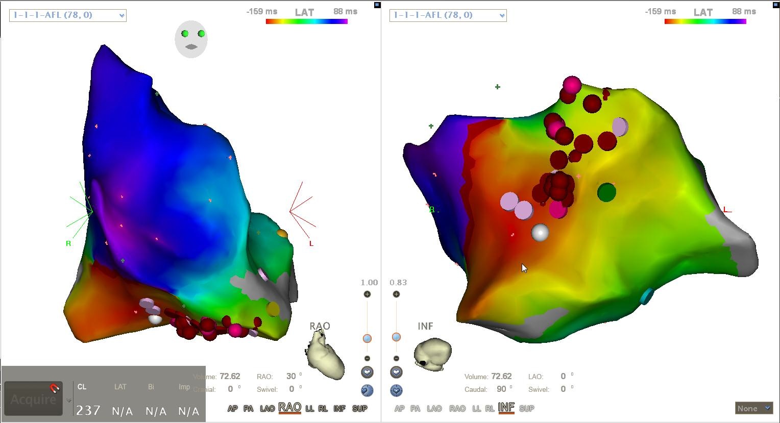
Task: Click the left view zoom slider handle
Action: pos(367,339)
